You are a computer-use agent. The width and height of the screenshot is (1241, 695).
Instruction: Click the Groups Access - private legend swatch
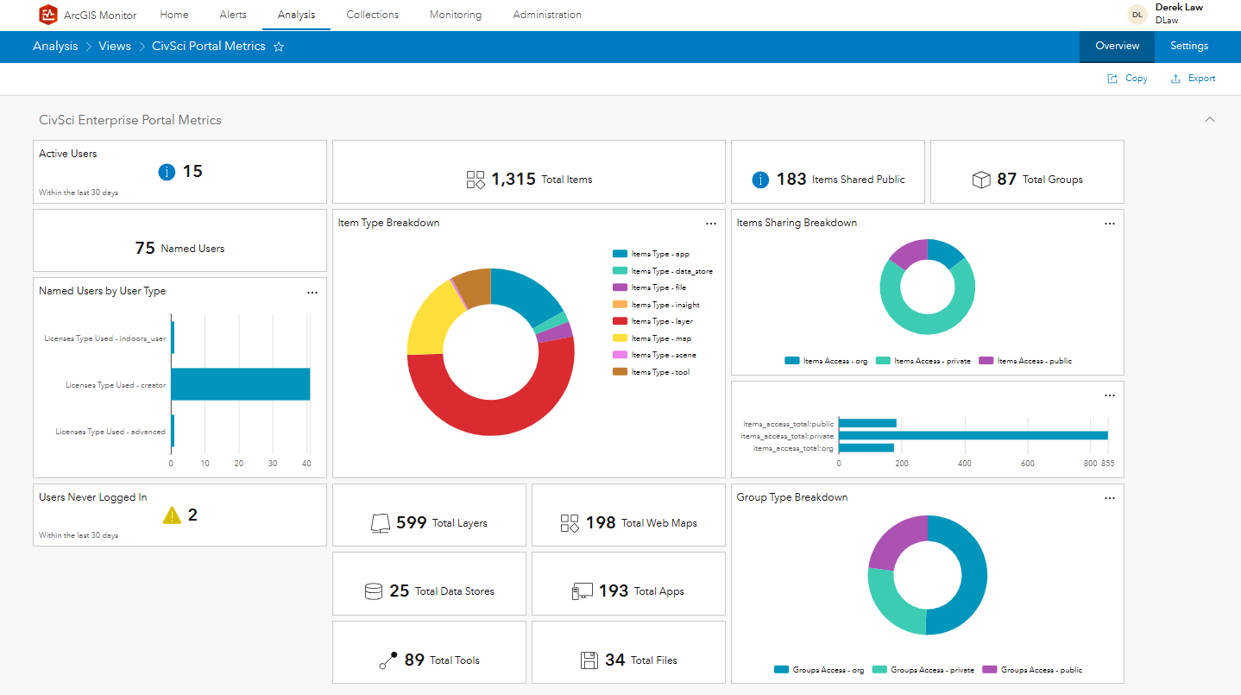coord(879,670)
